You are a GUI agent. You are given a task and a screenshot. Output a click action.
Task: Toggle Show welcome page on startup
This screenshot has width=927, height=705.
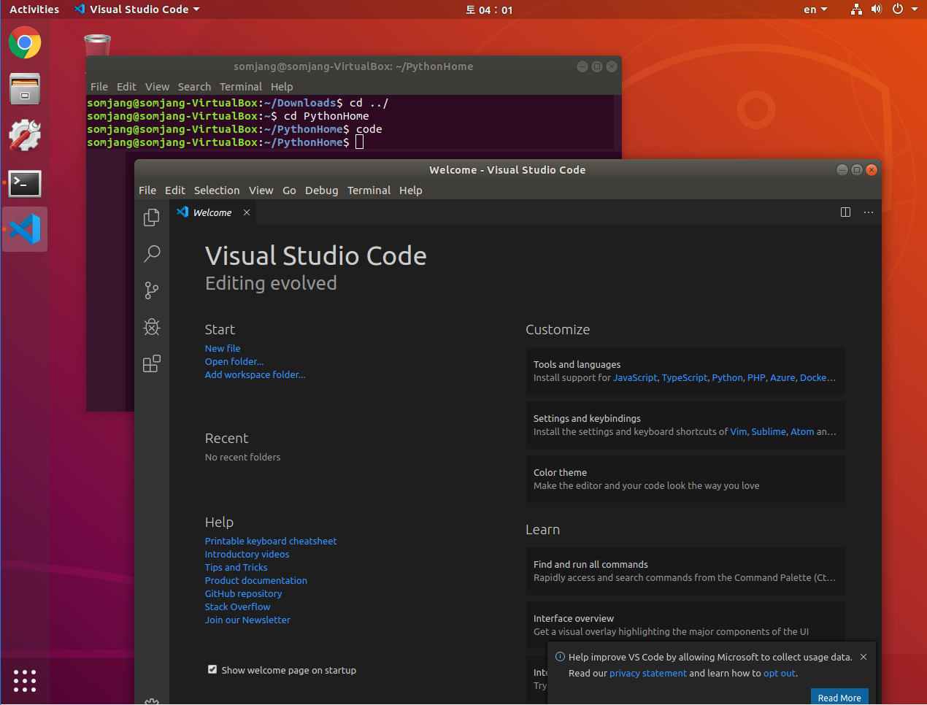212,669
